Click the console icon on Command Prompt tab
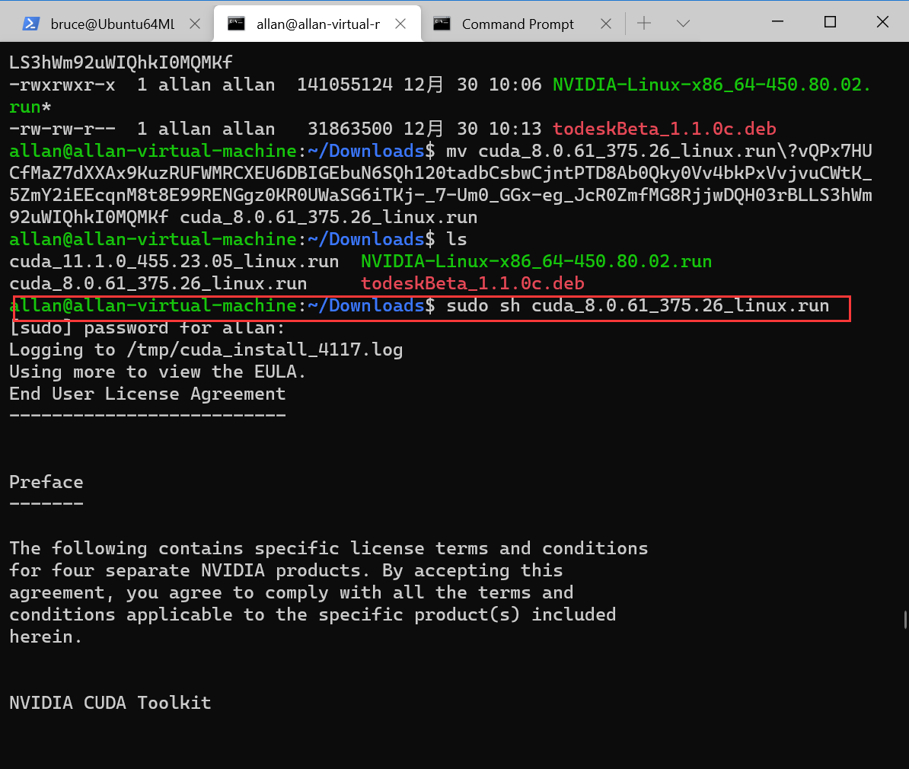The image size is (909, 769). (x=442, y=24)
